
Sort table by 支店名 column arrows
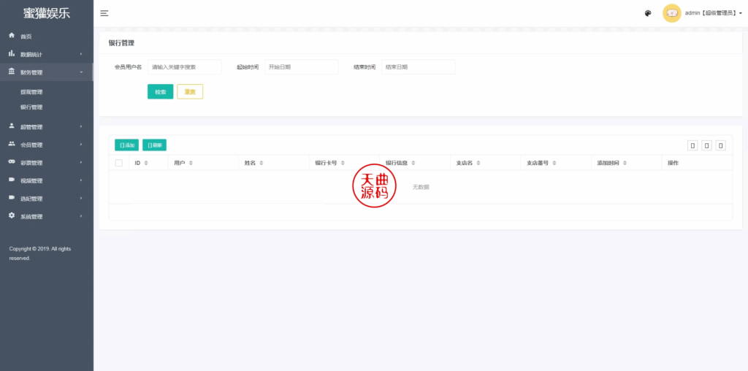pos(478,163)
